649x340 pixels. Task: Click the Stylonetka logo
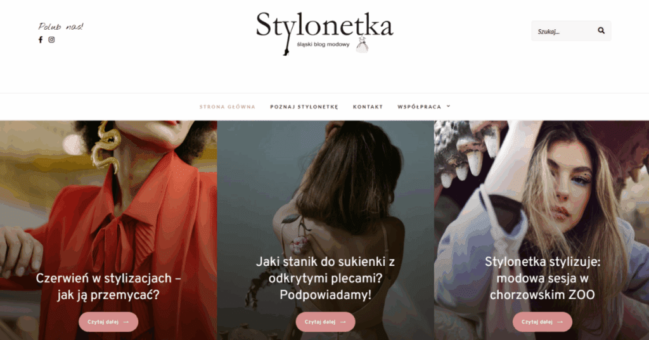coord(324,33)
